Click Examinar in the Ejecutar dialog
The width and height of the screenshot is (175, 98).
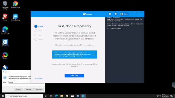pos(39,89)
